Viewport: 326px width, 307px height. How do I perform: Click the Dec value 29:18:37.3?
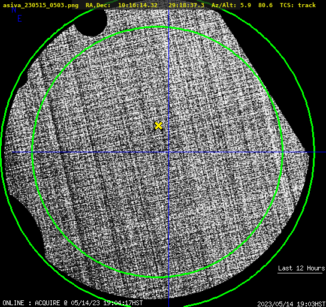click(x=186, y=5)
